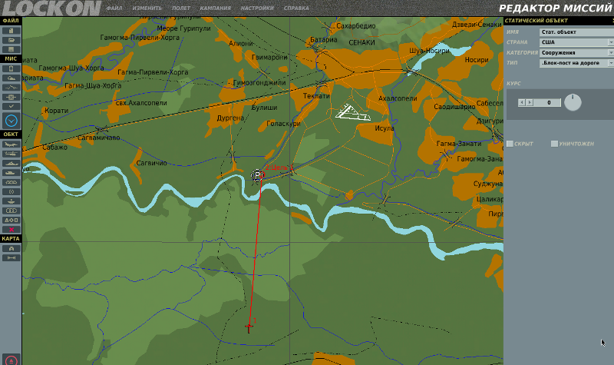
Task: Open the weather cloud settings icon
Action: tap(11, 78)
